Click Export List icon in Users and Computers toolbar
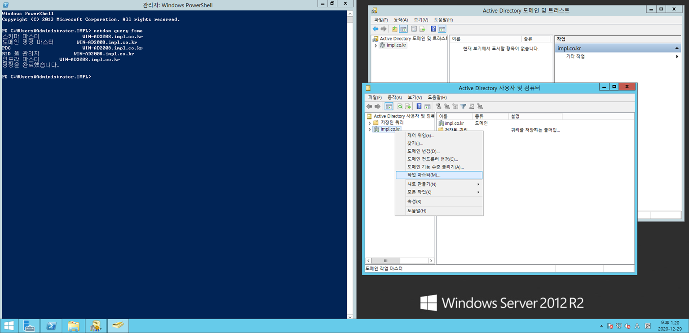Viewport: 689px width, 333px height. coord(408,106)
